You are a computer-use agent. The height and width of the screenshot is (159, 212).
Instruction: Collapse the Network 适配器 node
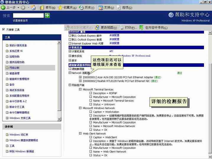click(70, 73)
